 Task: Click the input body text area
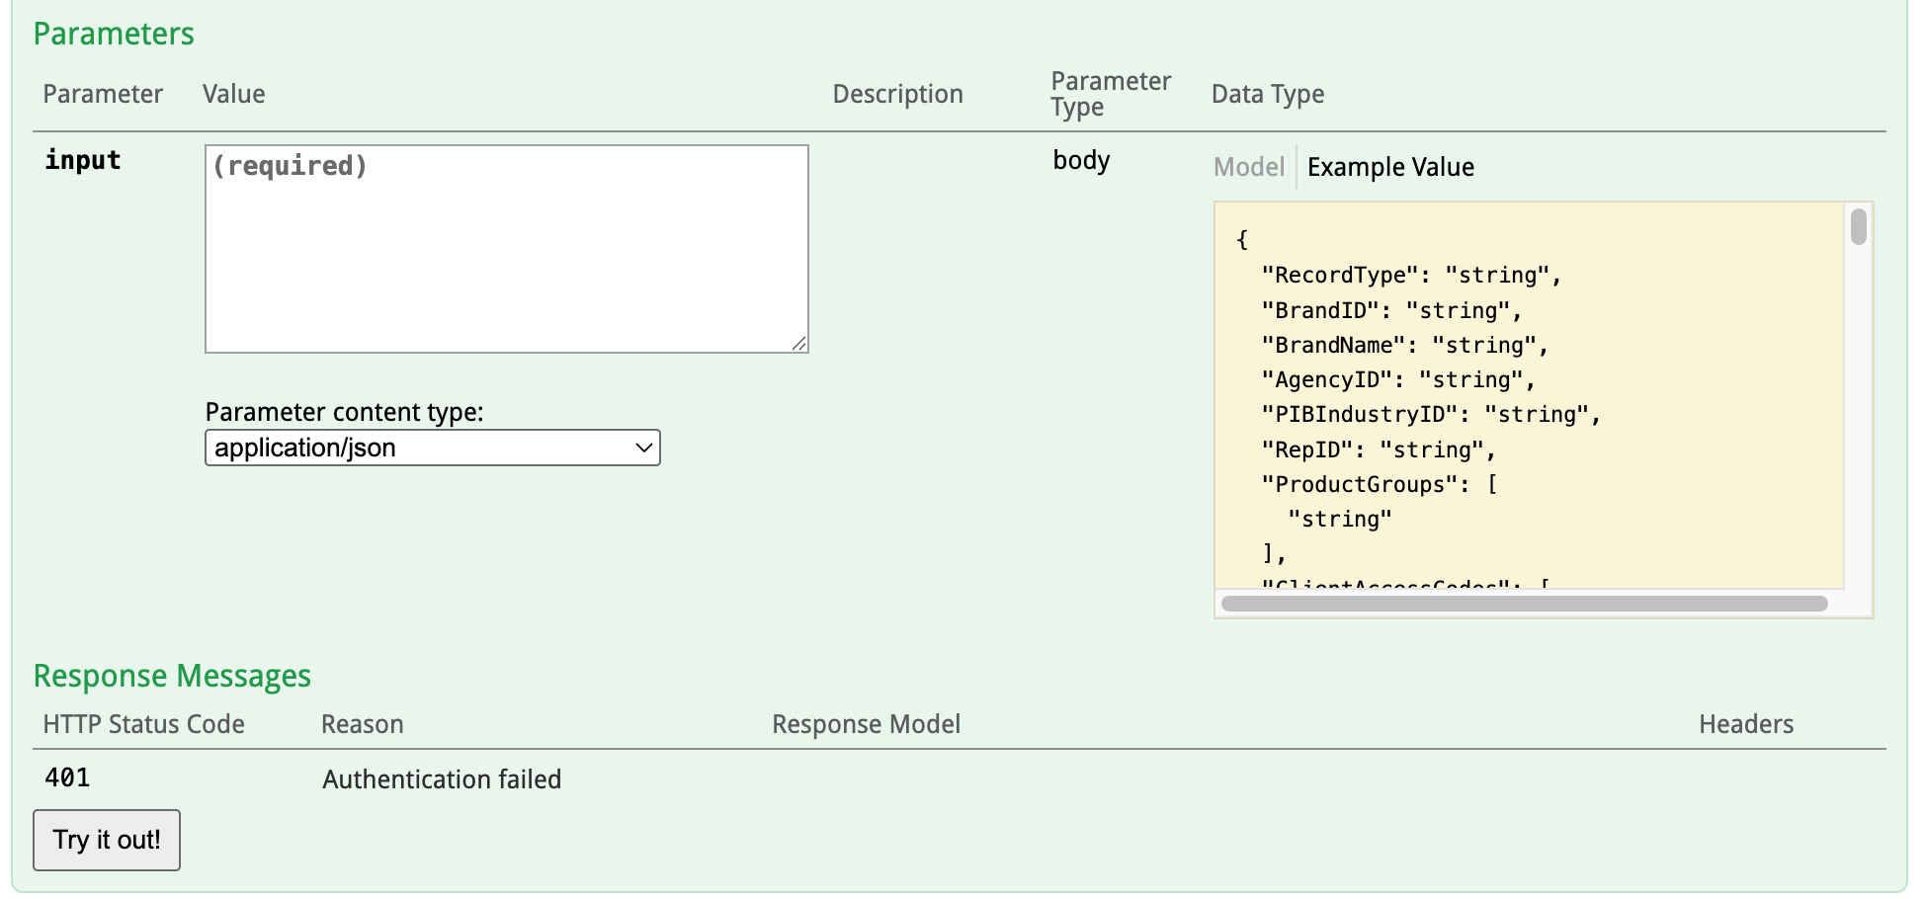[x=506, y=249]
